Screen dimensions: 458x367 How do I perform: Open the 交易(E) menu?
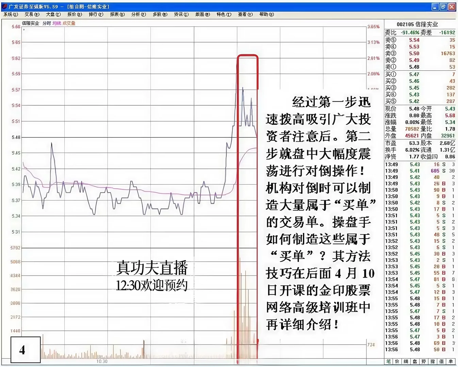[31, 15]
